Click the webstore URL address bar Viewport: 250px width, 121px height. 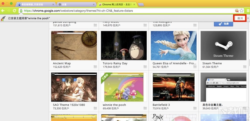(x=126, y=11)
